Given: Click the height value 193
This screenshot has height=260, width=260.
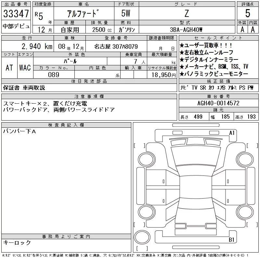Looking at the screenshot, I should [251, 117].
